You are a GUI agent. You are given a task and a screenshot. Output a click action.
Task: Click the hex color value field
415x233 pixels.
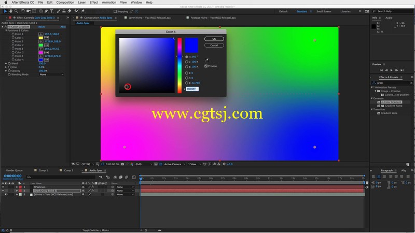click(192, 89)
